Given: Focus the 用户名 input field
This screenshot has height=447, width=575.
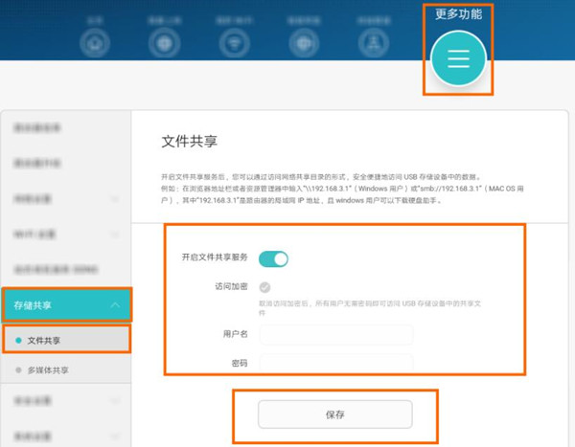Looking at the screenshot, I should tap(336, 334).
